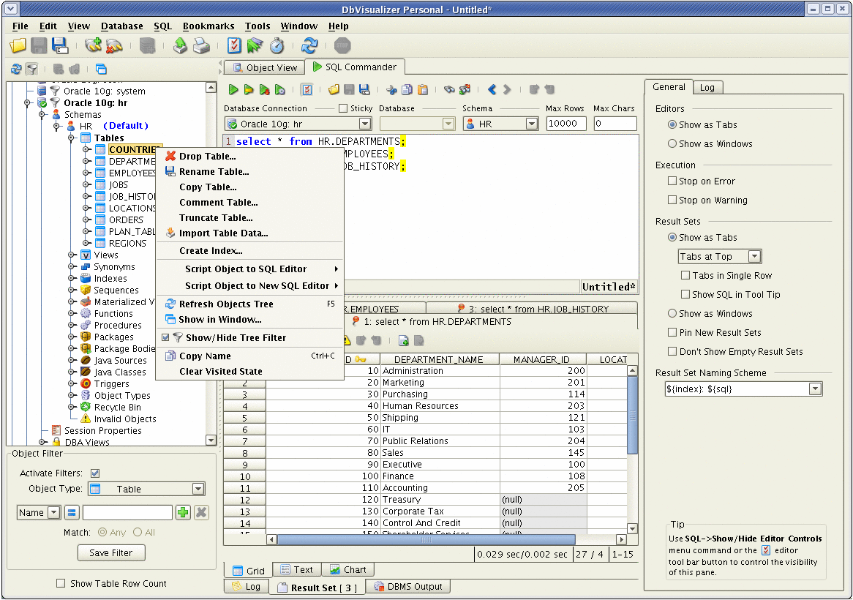Click the scissors cut icon in editor toolbar
The width and height of the screenshot is (853, 600).
[391, 90]
